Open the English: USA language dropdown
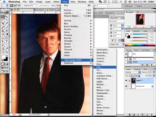The width and height of the screenshot is (156, 117). pos(117,44)
